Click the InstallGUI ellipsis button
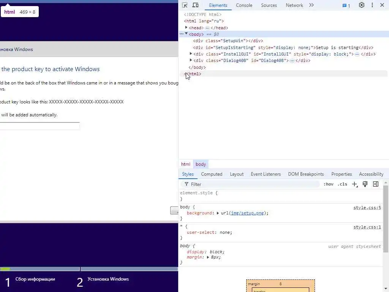 point(357,54)
